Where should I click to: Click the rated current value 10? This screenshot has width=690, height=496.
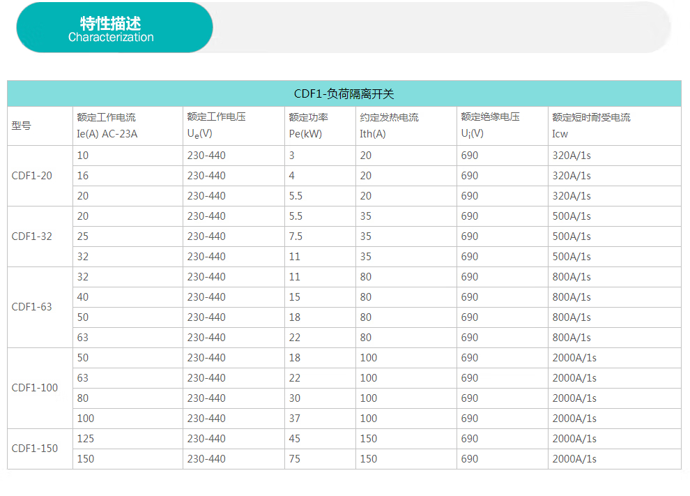(82, 156)
